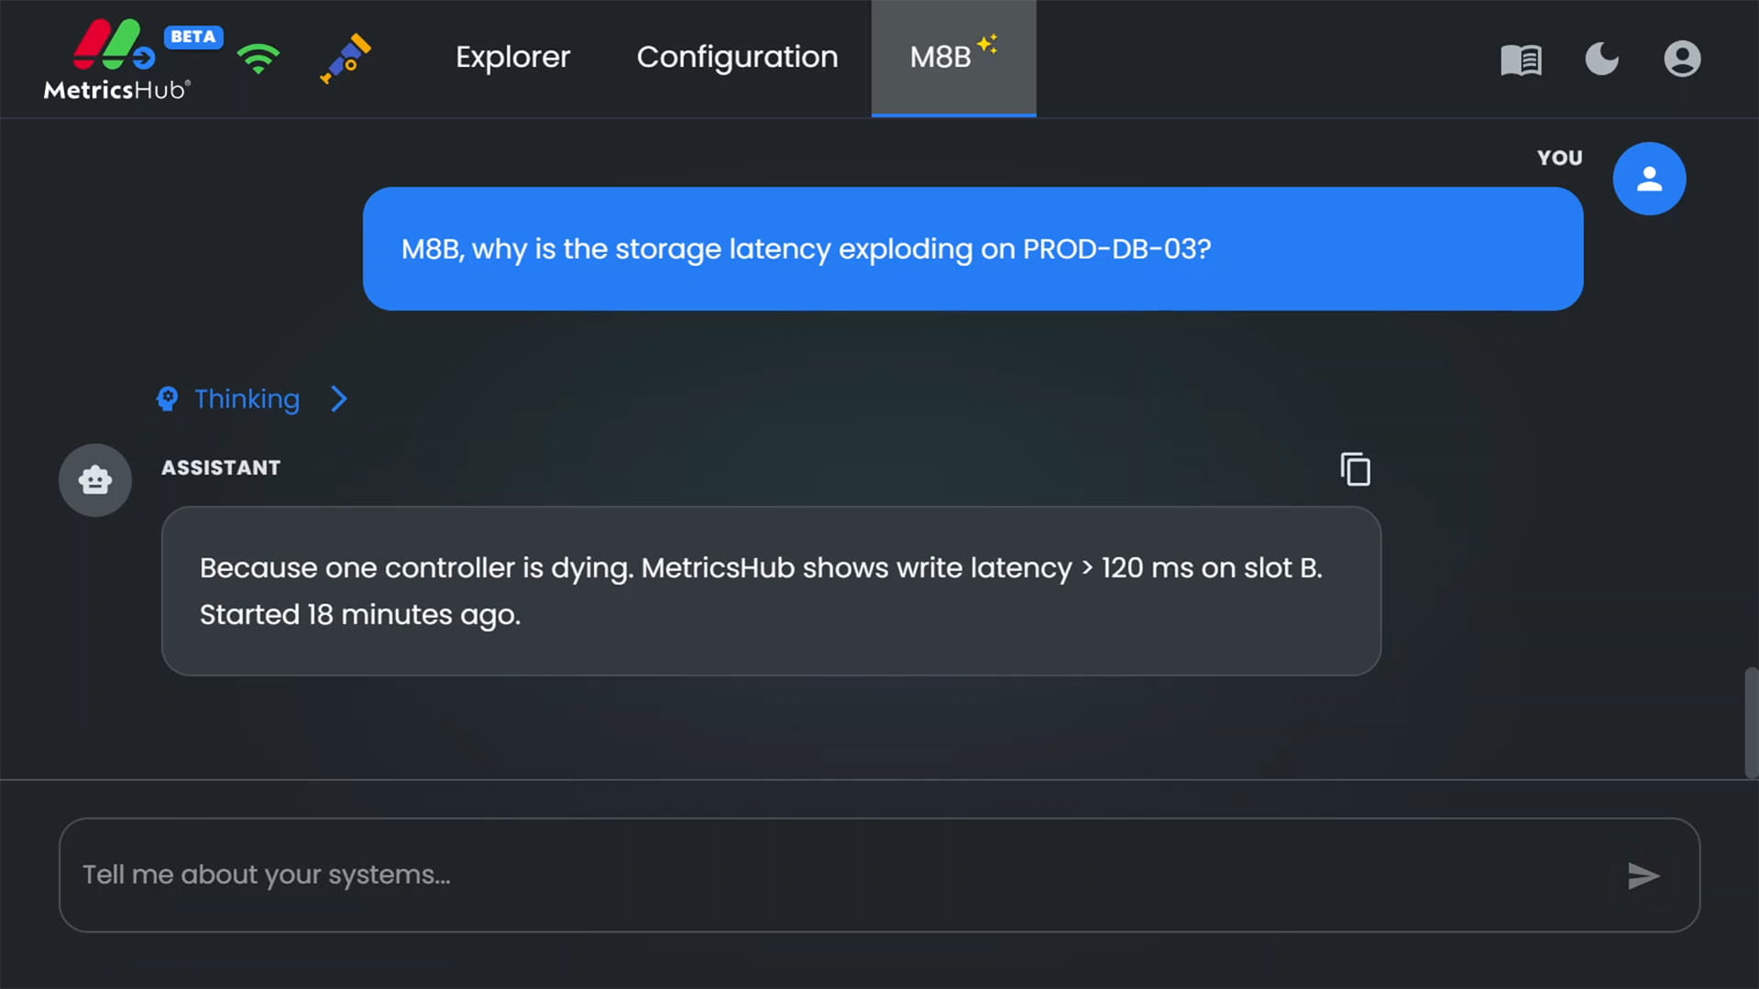Click the Thinking lightbulb icon
The width and height of the screenshot is (1759, 989).
[167, 399]
